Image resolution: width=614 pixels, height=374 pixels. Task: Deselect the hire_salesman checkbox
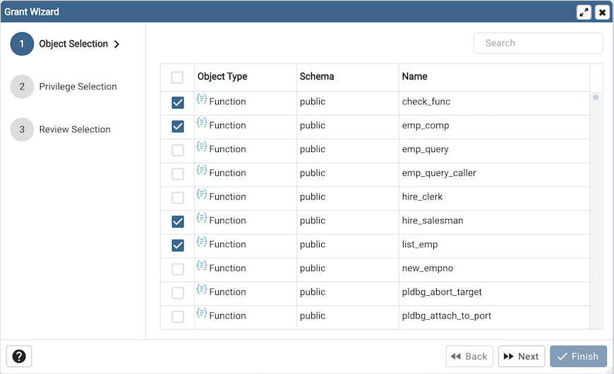coord(178,222)
